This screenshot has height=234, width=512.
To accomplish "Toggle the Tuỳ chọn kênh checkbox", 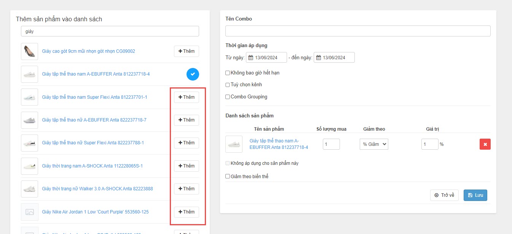I will click(228, 85).
